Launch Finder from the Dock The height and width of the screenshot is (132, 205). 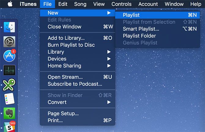point(9,28)
